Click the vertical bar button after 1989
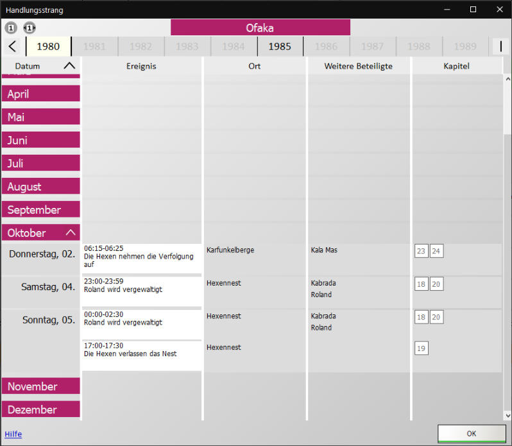Image resolution: width=512 pixels, height=446 pixels. click(500, 46)
